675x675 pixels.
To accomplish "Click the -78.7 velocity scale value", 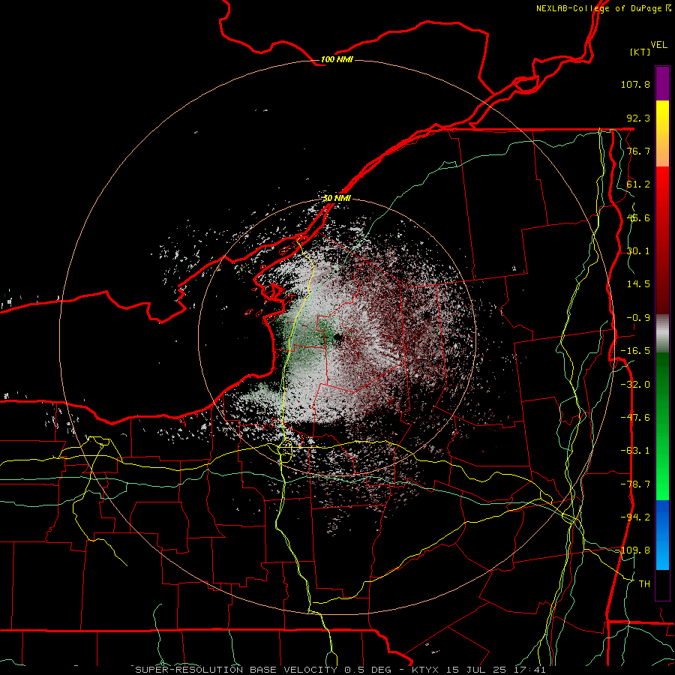I will pos(635,484).
